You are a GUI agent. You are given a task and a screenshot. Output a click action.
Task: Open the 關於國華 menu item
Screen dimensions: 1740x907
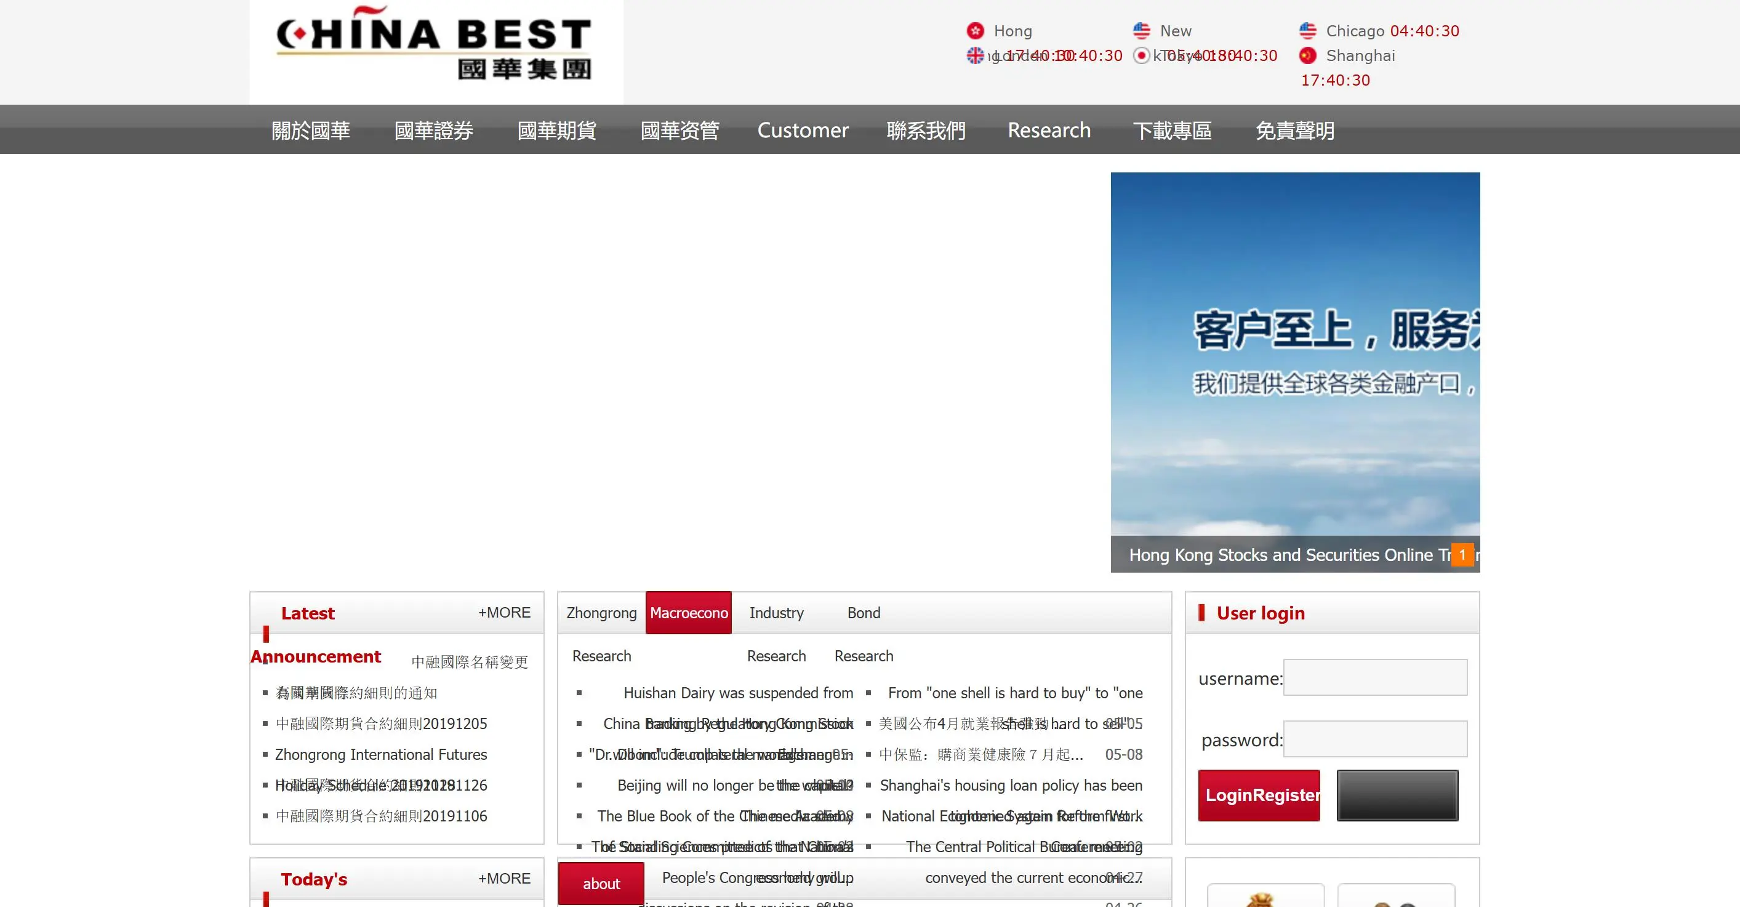pos(311,130)
